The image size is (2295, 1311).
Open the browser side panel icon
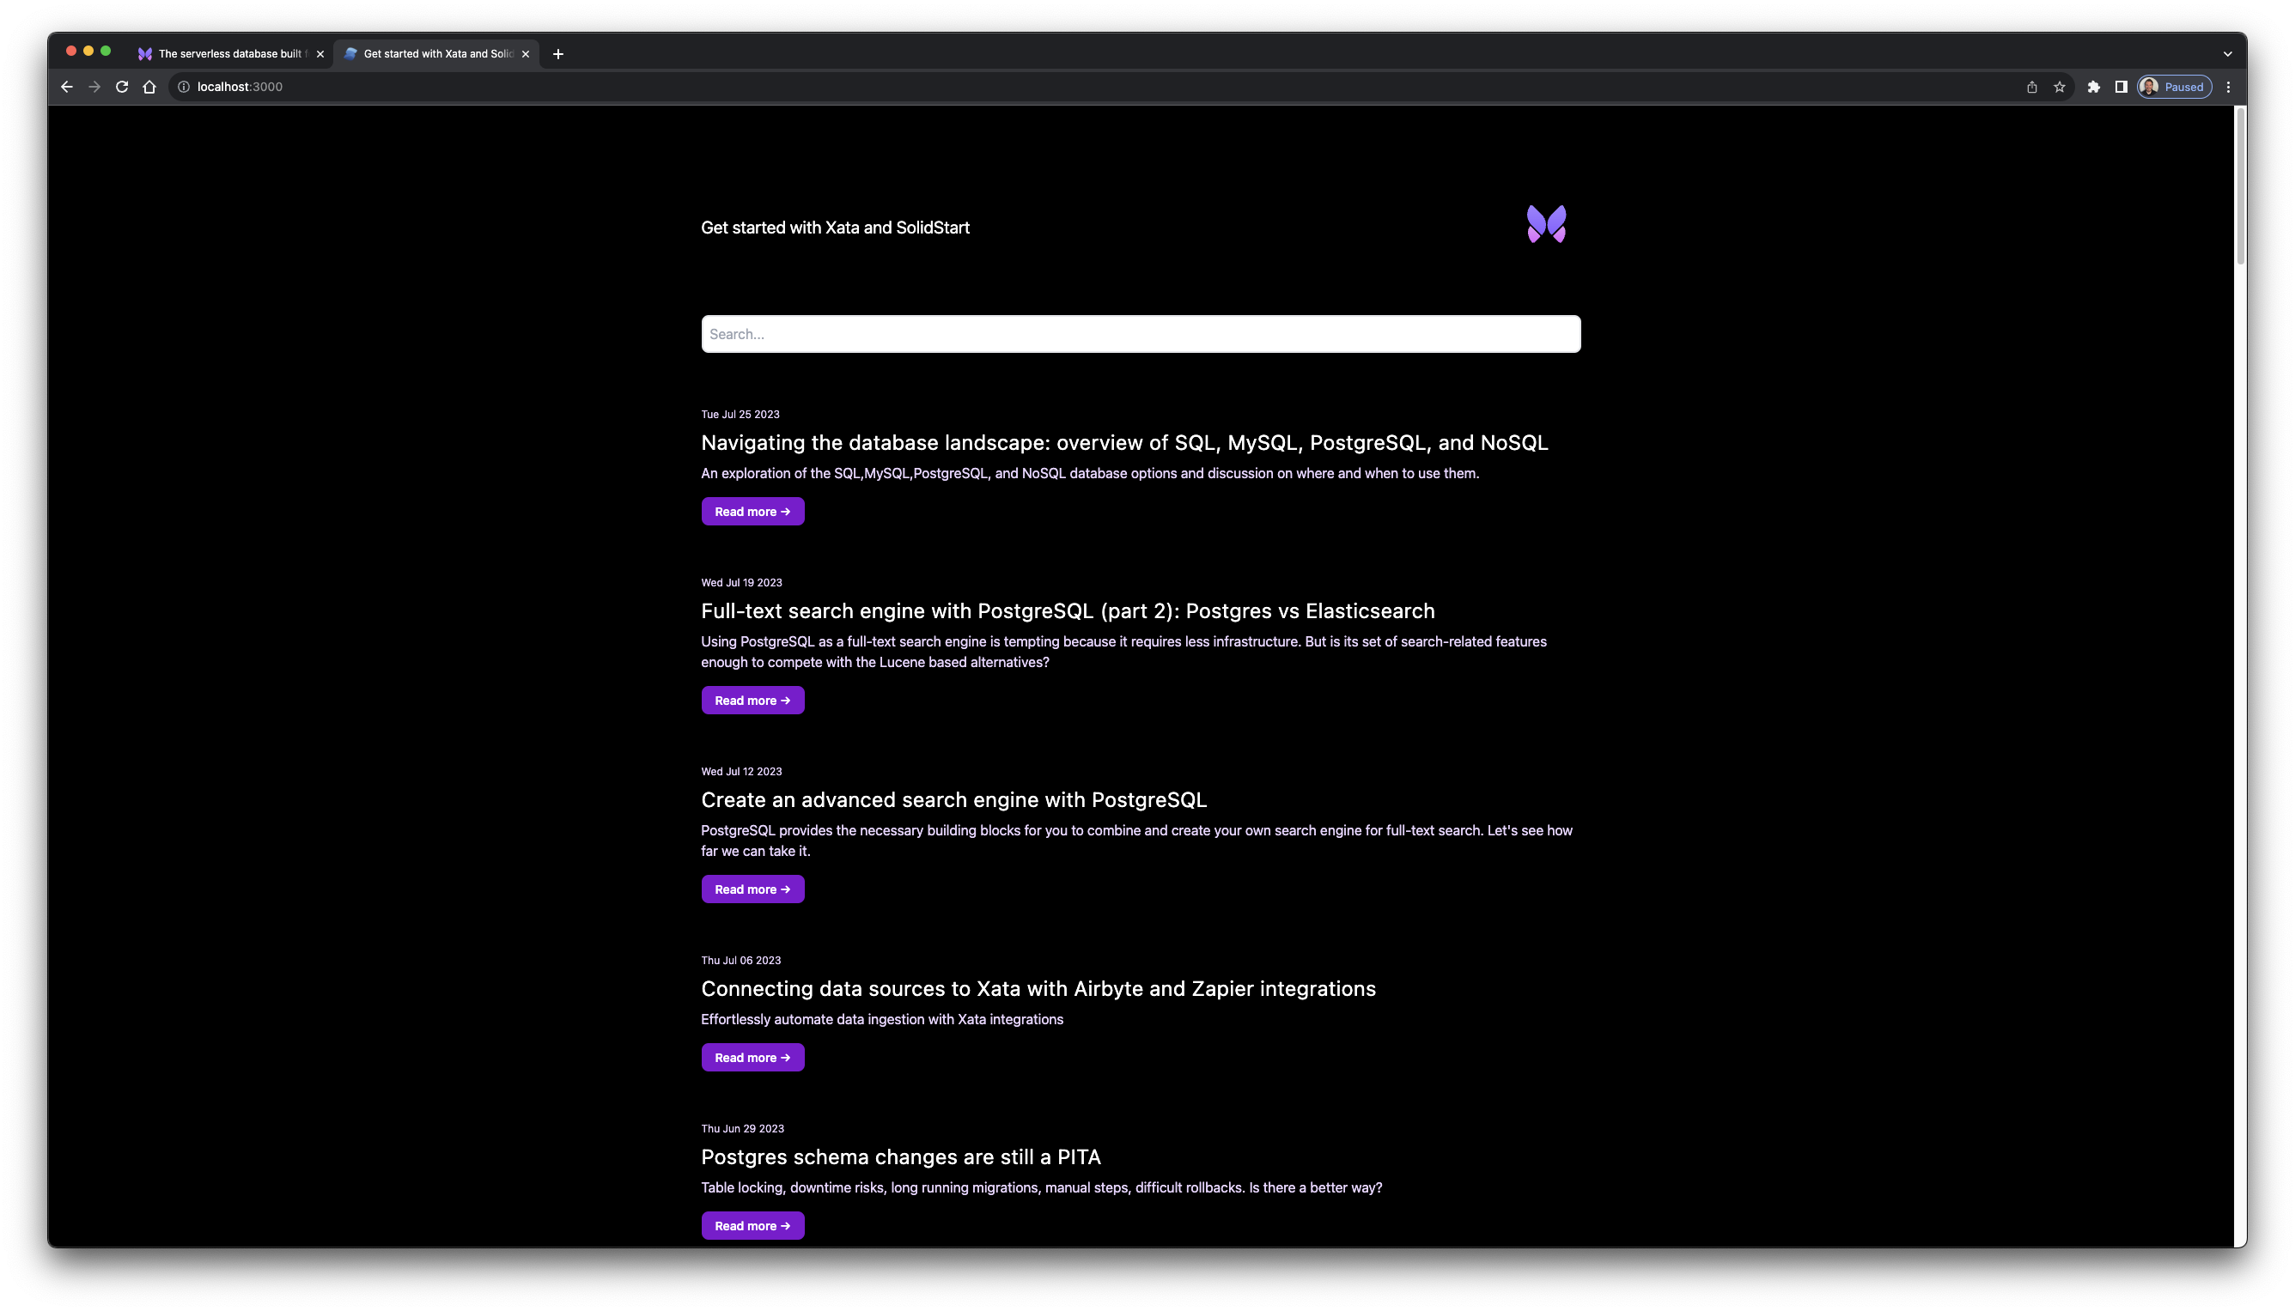pyautogui.click(x=2122, y=87)
